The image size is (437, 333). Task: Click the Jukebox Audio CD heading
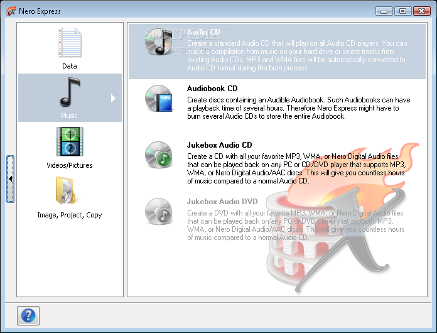[219, 145]
